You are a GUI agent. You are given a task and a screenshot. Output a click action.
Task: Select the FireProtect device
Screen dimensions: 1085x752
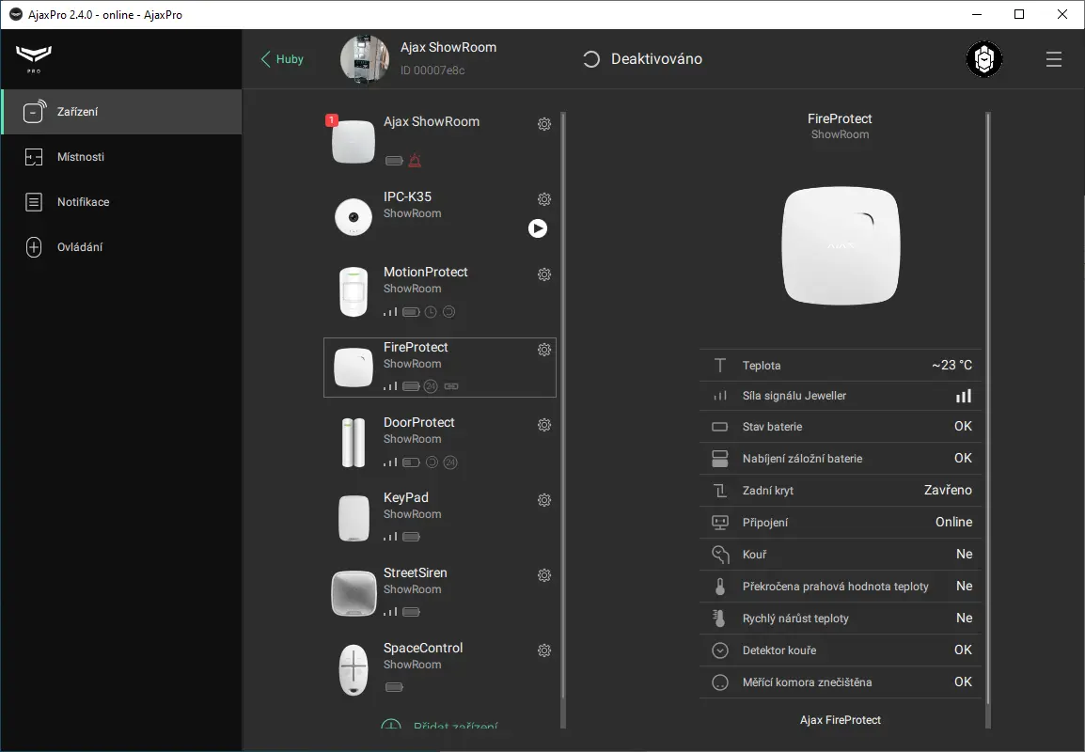pos(440,368)
